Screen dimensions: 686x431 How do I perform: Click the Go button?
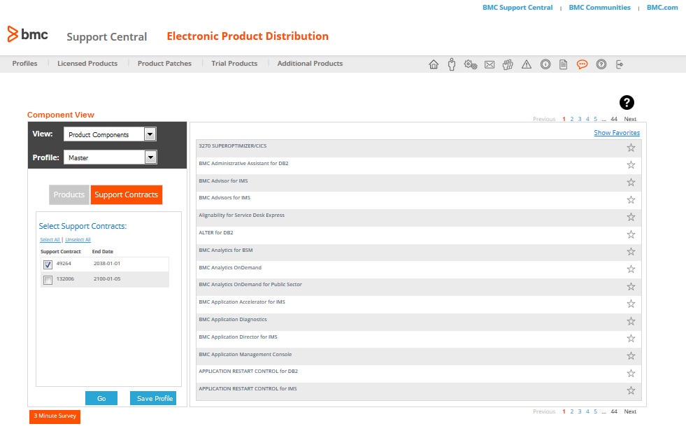[x=101, y=398]
